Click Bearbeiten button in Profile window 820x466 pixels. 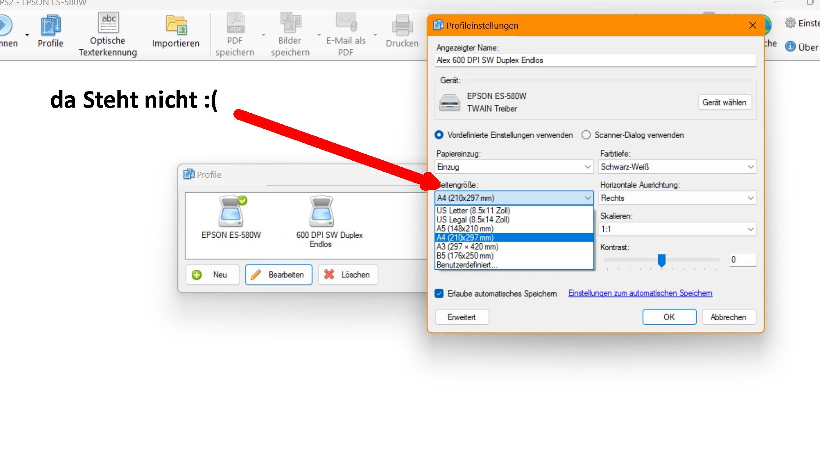pyautogui.click(x=279, y=275)
